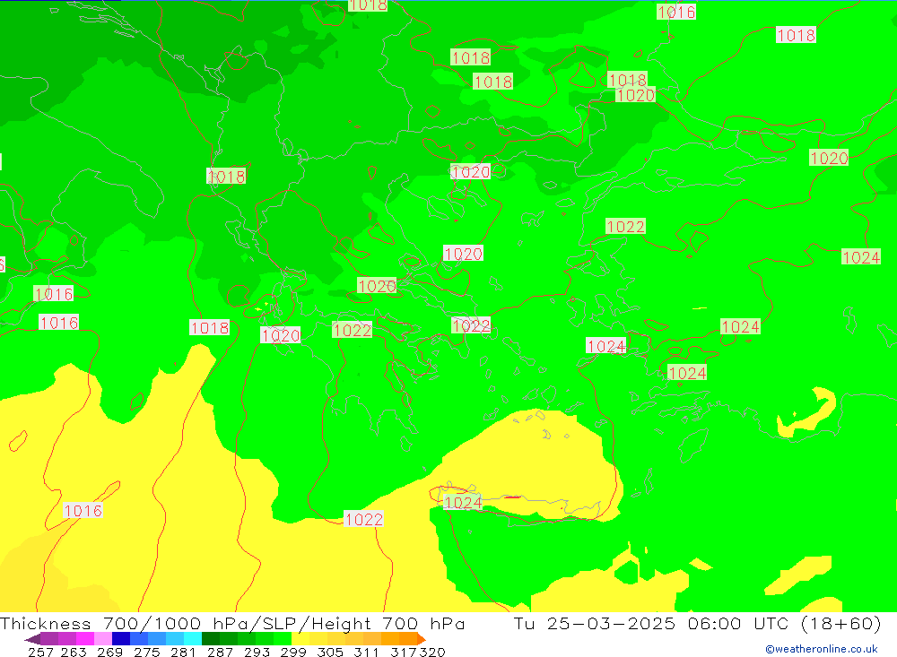Click the legend value 263
Image resolution: width=897 pixels, height=657 pixels.
point(74,652)
